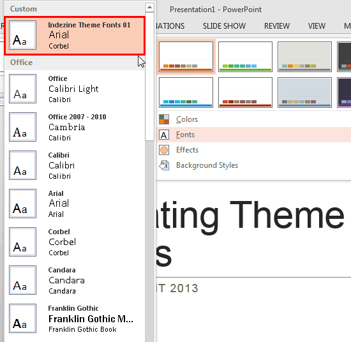Pick the Office 2007 - 2010 Cambria font icon
Viewport: 351px width, 342px height.
coord(22,127)
